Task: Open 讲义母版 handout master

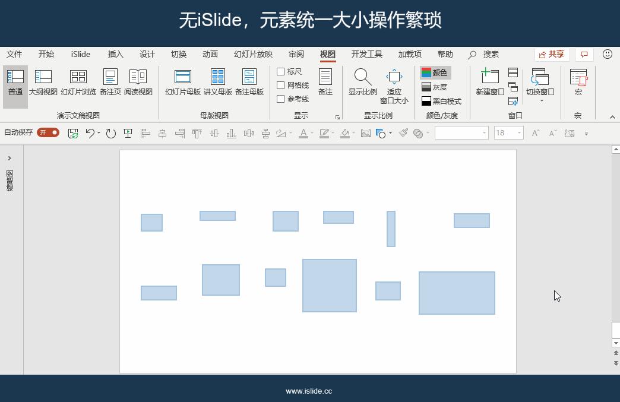Action: click(218, 83)
